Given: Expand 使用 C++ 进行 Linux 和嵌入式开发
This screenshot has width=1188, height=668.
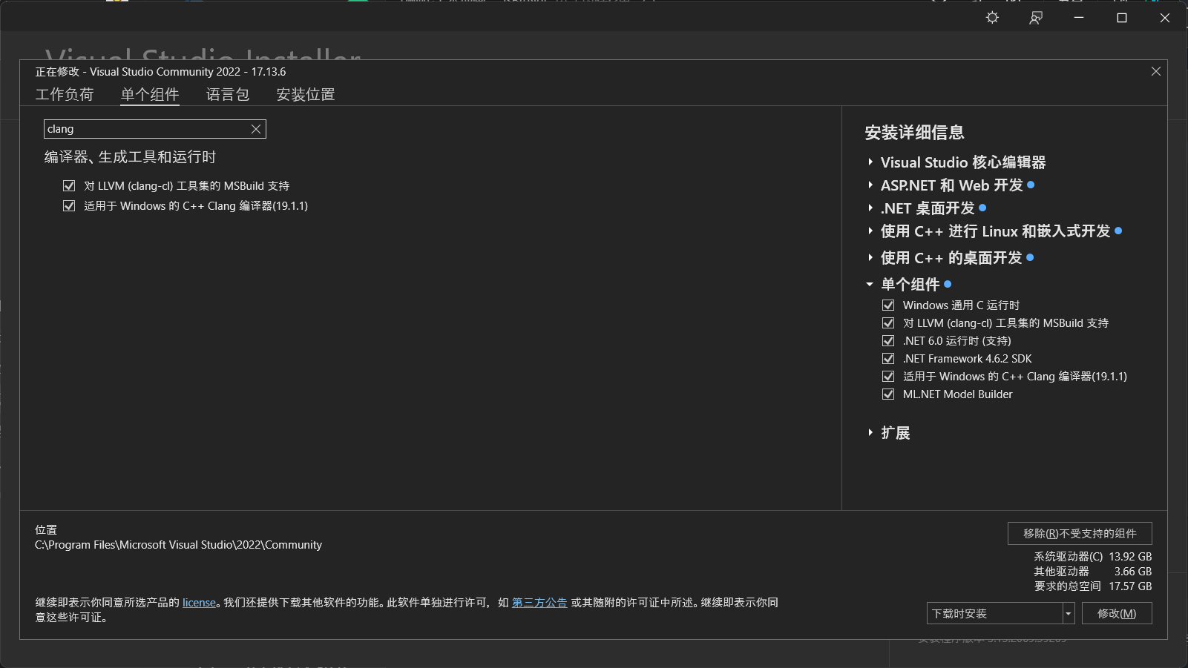Looking at the screenshot, I should pos(870,231).
